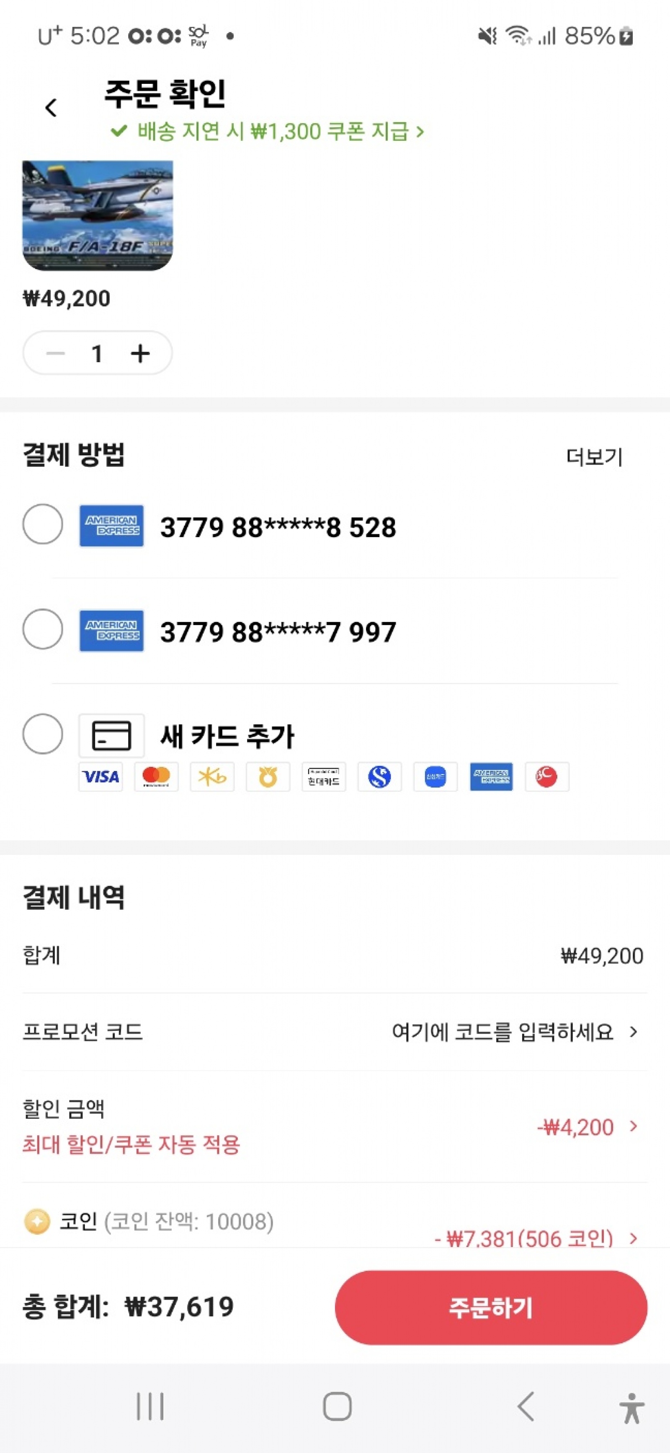Tap the gold coin icon next to 코인
The height and width of the screenshot is (1453, 670).
[37, 1222]
